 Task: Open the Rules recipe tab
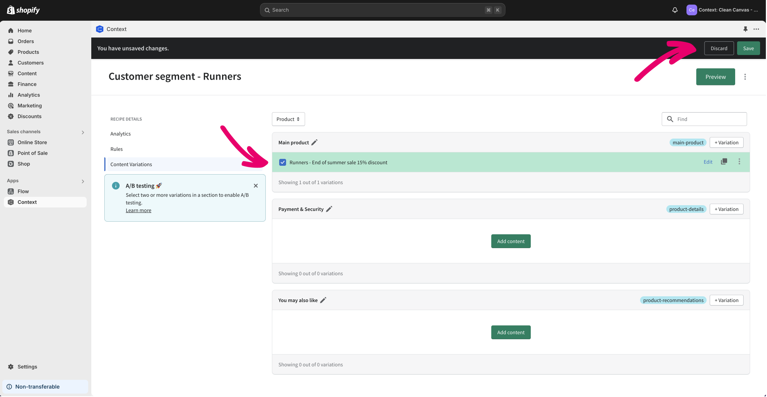[x=117, y=149]
